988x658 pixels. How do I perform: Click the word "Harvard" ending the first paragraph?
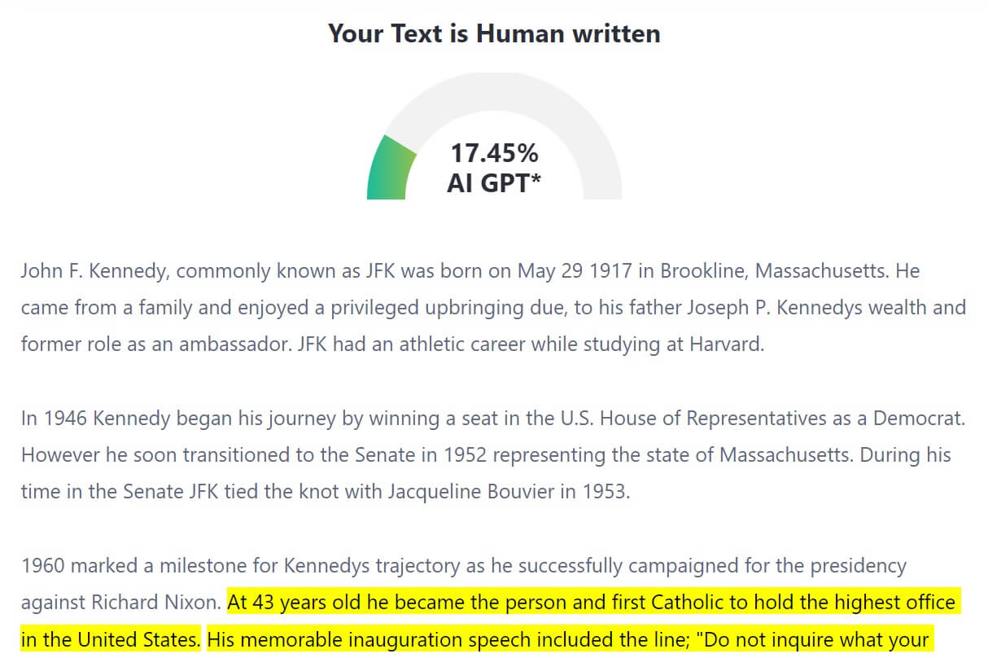point(726,344)
